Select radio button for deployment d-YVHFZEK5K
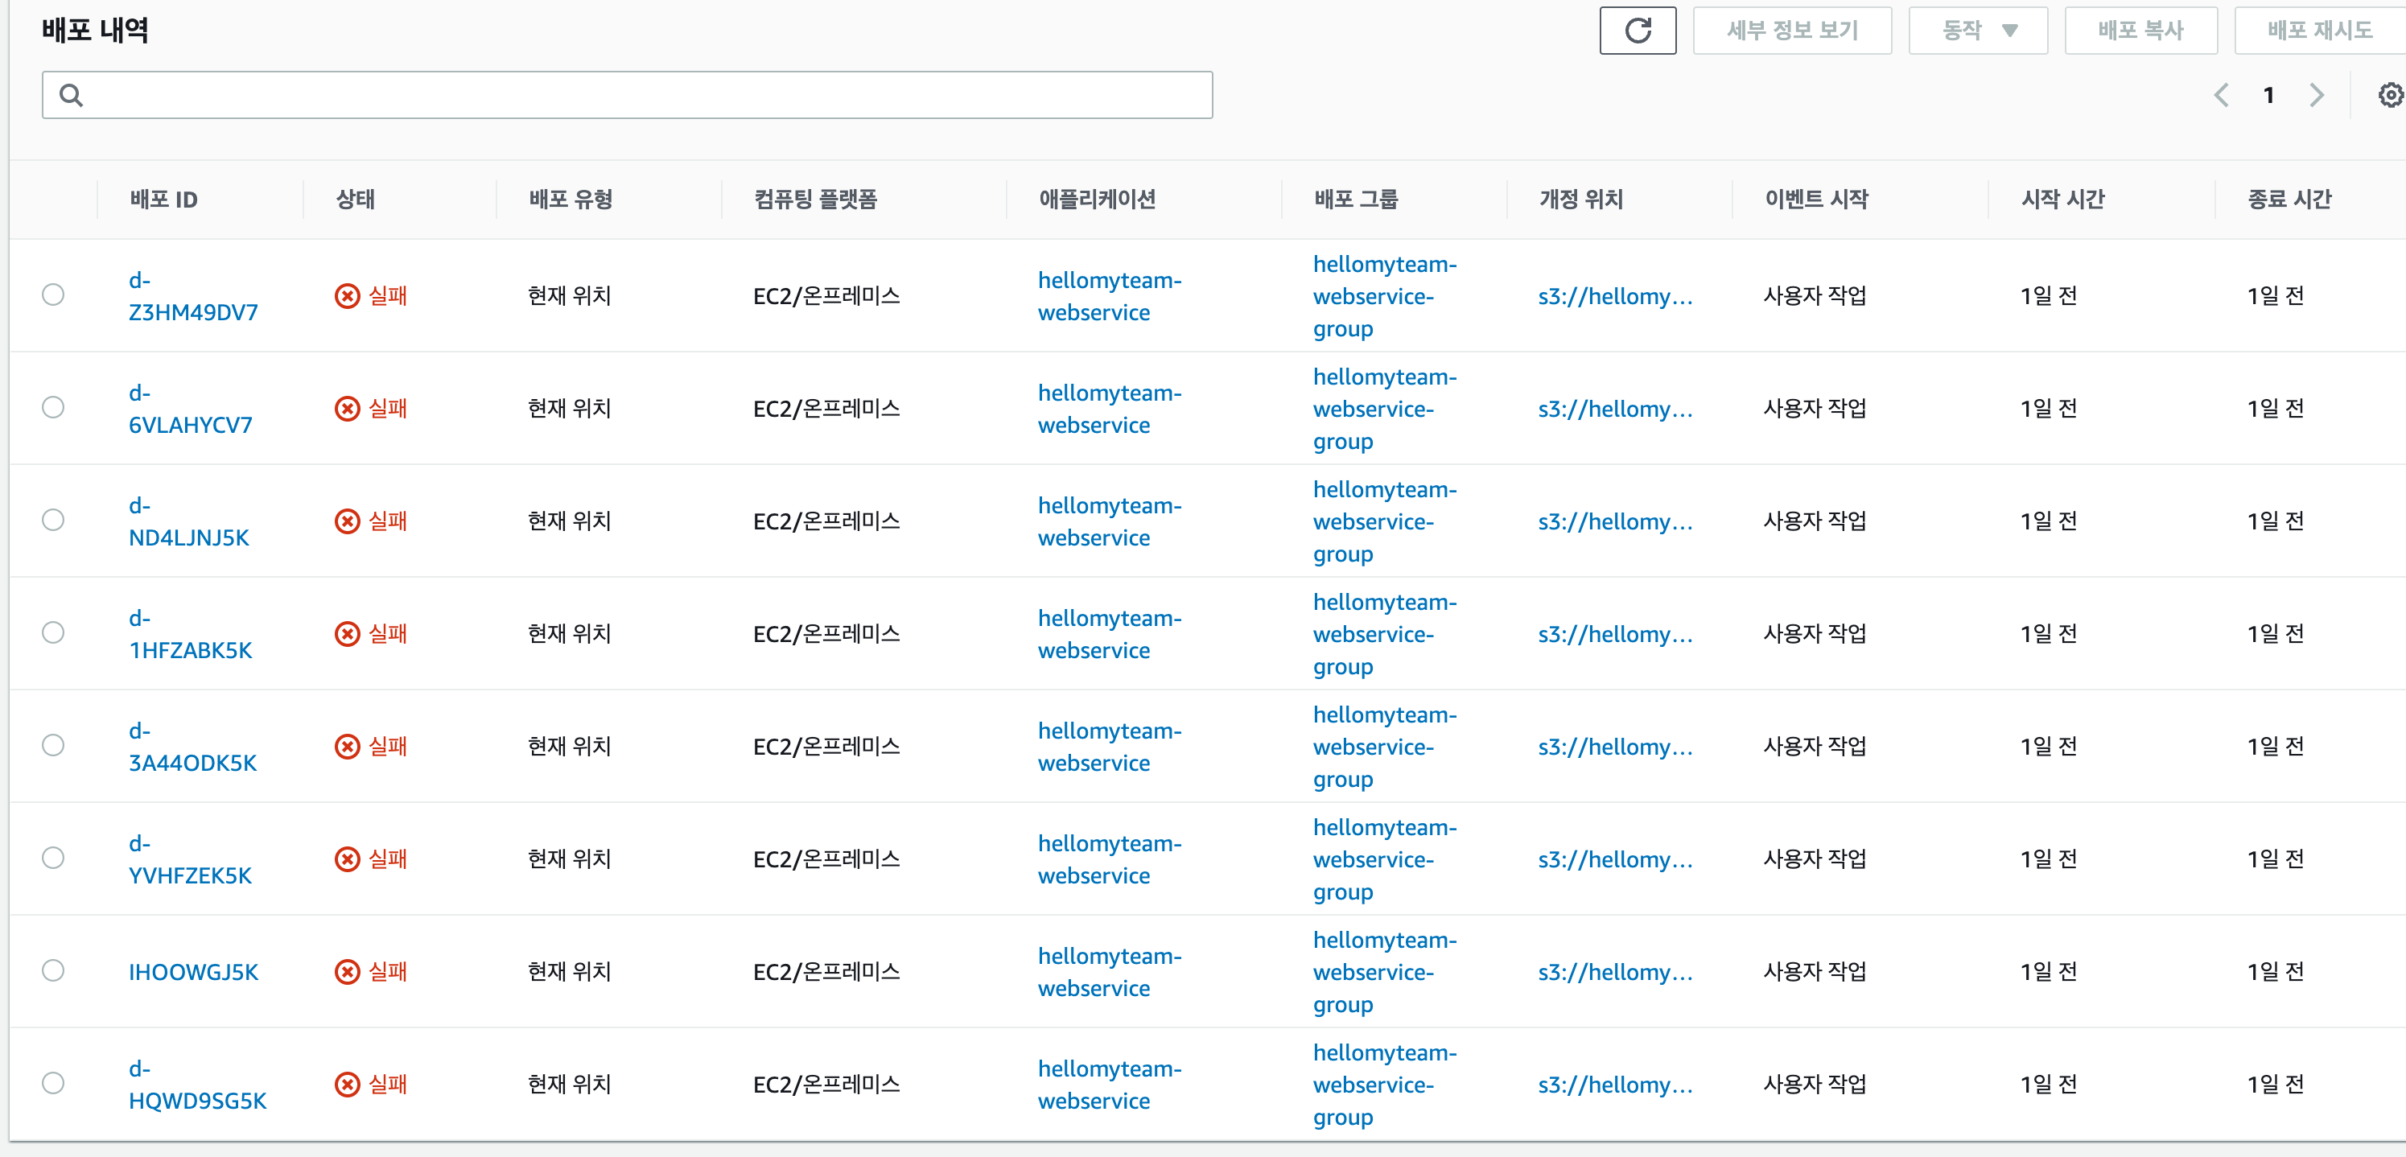 pos(53,858)
